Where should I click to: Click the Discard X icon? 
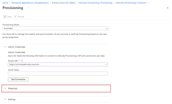pos(15,17)
